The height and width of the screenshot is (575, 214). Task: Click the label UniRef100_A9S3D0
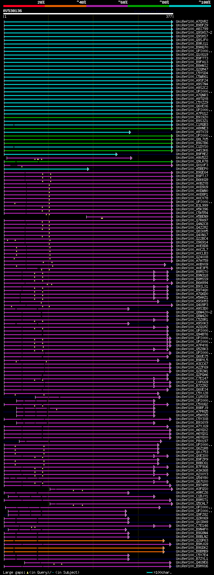click(x=192, y=308)
